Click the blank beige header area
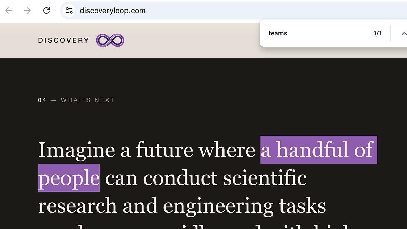Viewport: 407px width, 229px height. [190, 40]
